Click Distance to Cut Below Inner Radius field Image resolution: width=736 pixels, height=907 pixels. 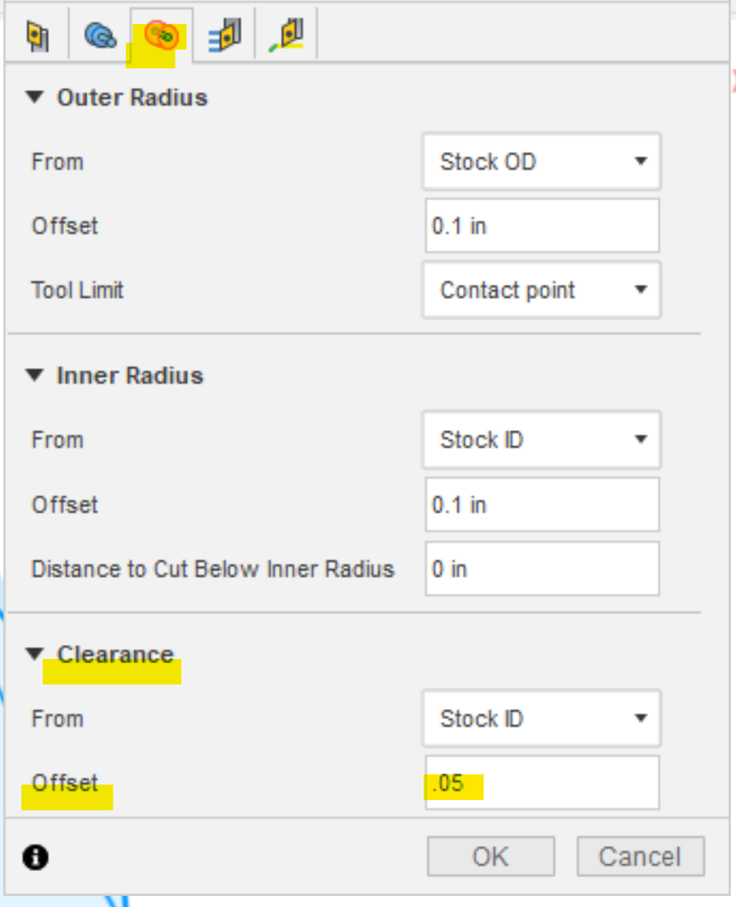pos(542,569)
